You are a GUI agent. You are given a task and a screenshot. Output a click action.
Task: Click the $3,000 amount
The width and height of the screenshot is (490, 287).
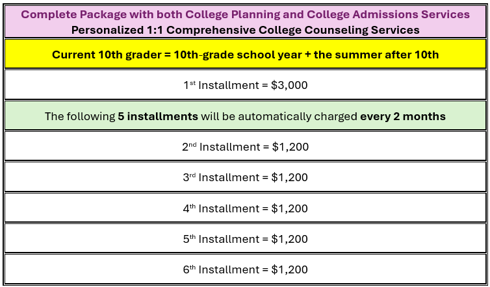[x=289, y=85]
